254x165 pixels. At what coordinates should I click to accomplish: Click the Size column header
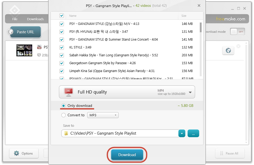(x=184, y=16)
